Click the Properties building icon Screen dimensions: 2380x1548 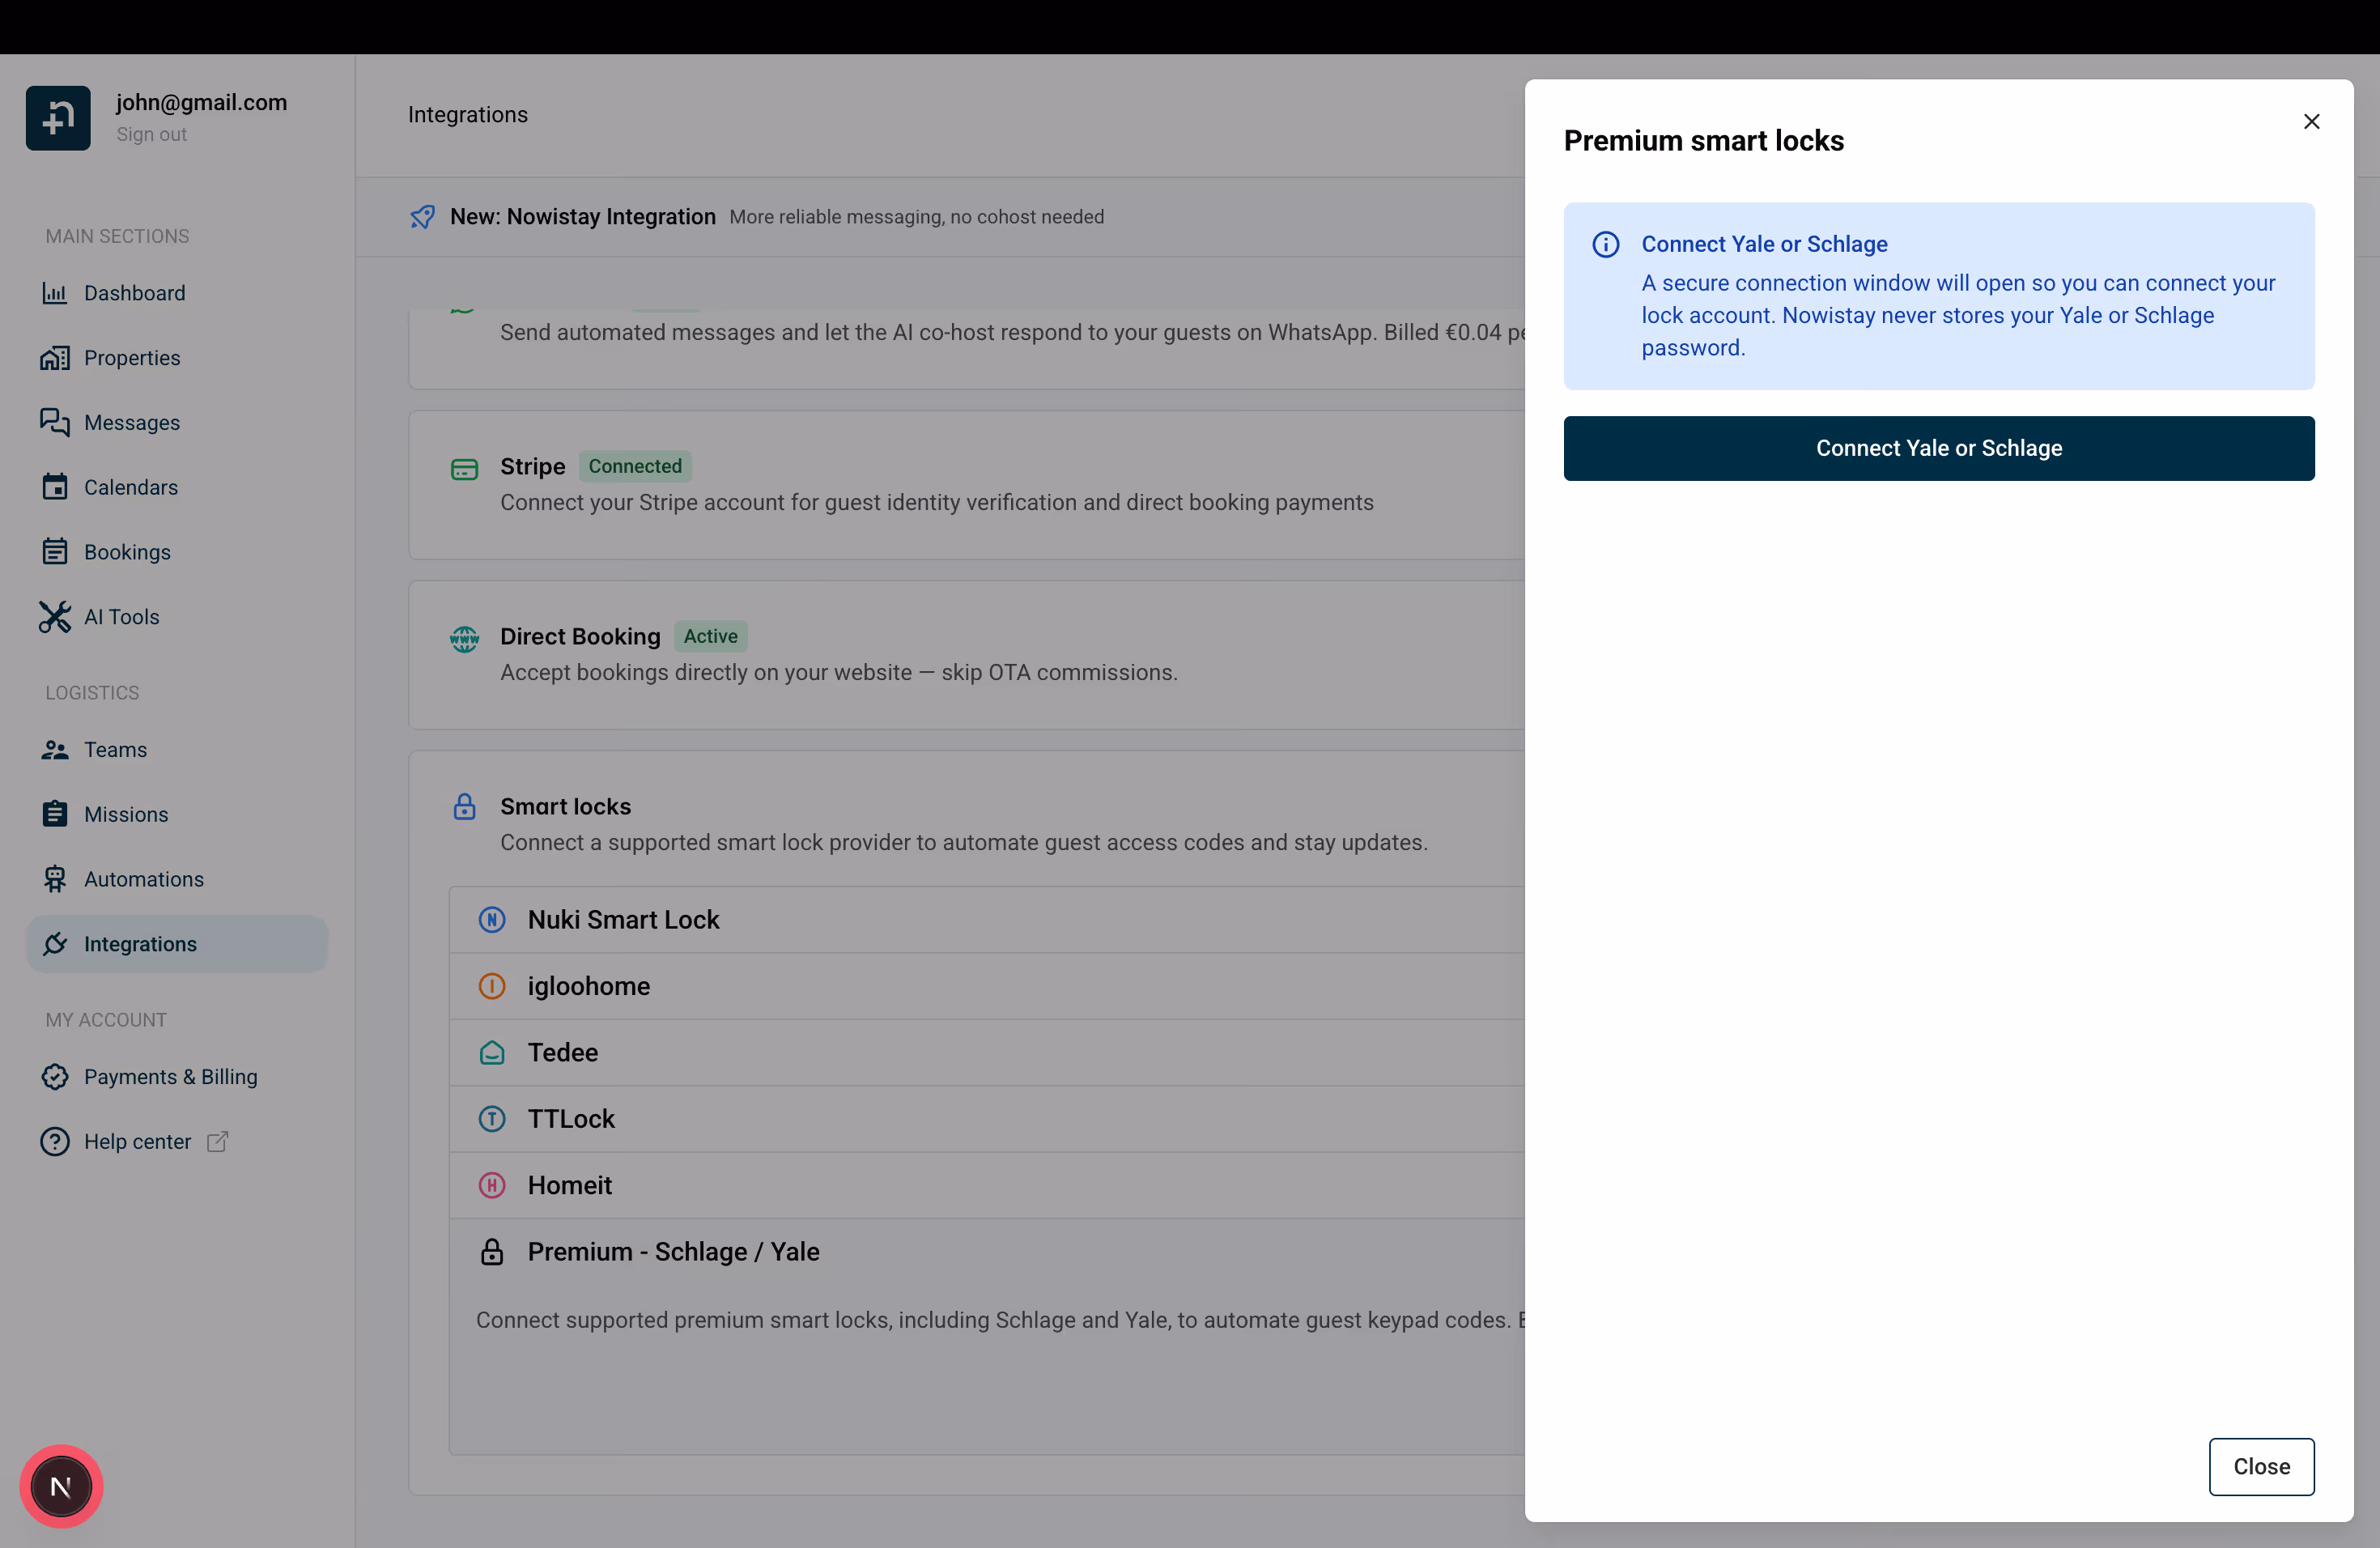tap(55, 358)
